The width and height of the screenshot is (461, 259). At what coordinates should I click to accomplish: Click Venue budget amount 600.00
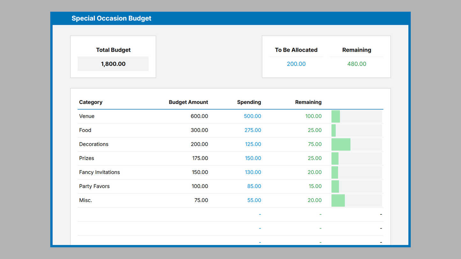click(x=199, y=116)
